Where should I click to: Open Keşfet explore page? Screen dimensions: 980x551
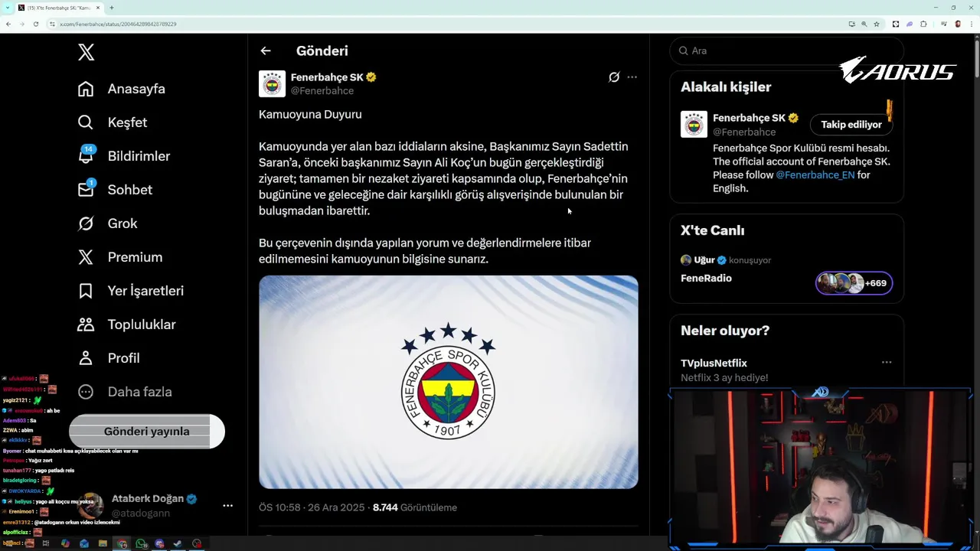pos(112,122)
